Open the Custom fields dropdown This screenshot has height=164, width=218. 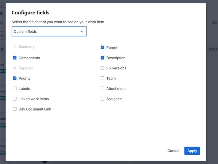(49, 32)
